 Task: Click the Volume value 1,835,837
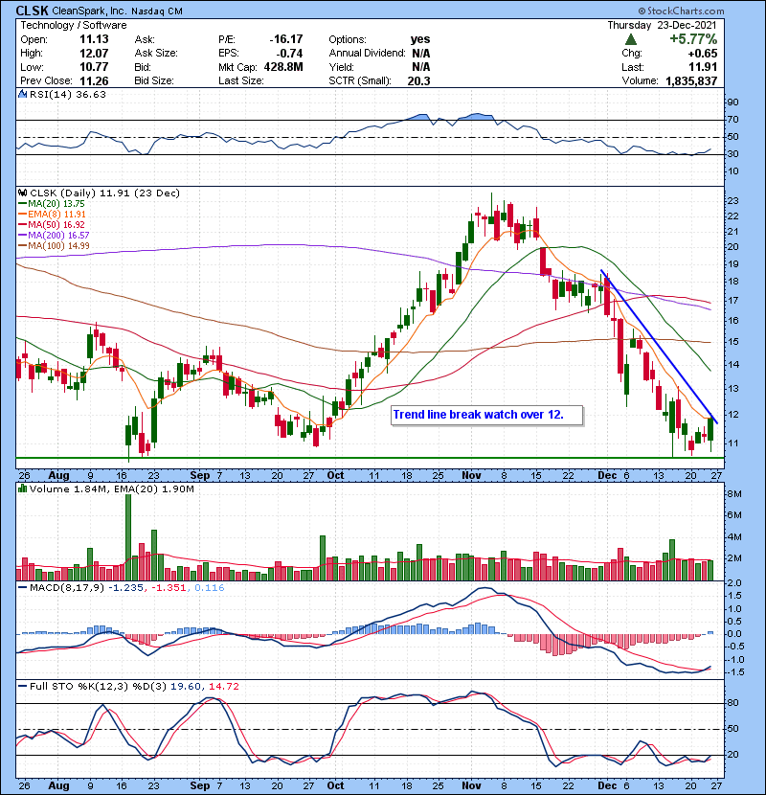coord(691,80)
